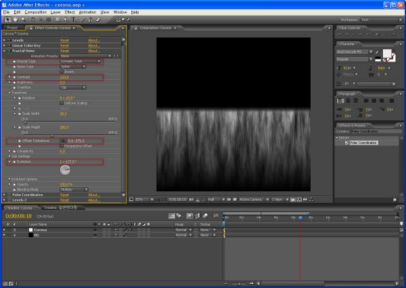Image resolution: width=406 pixels, height=288 pixels.
Task: Toggle the Linear Color Key effect checkbox
Action: click(9, 45)
